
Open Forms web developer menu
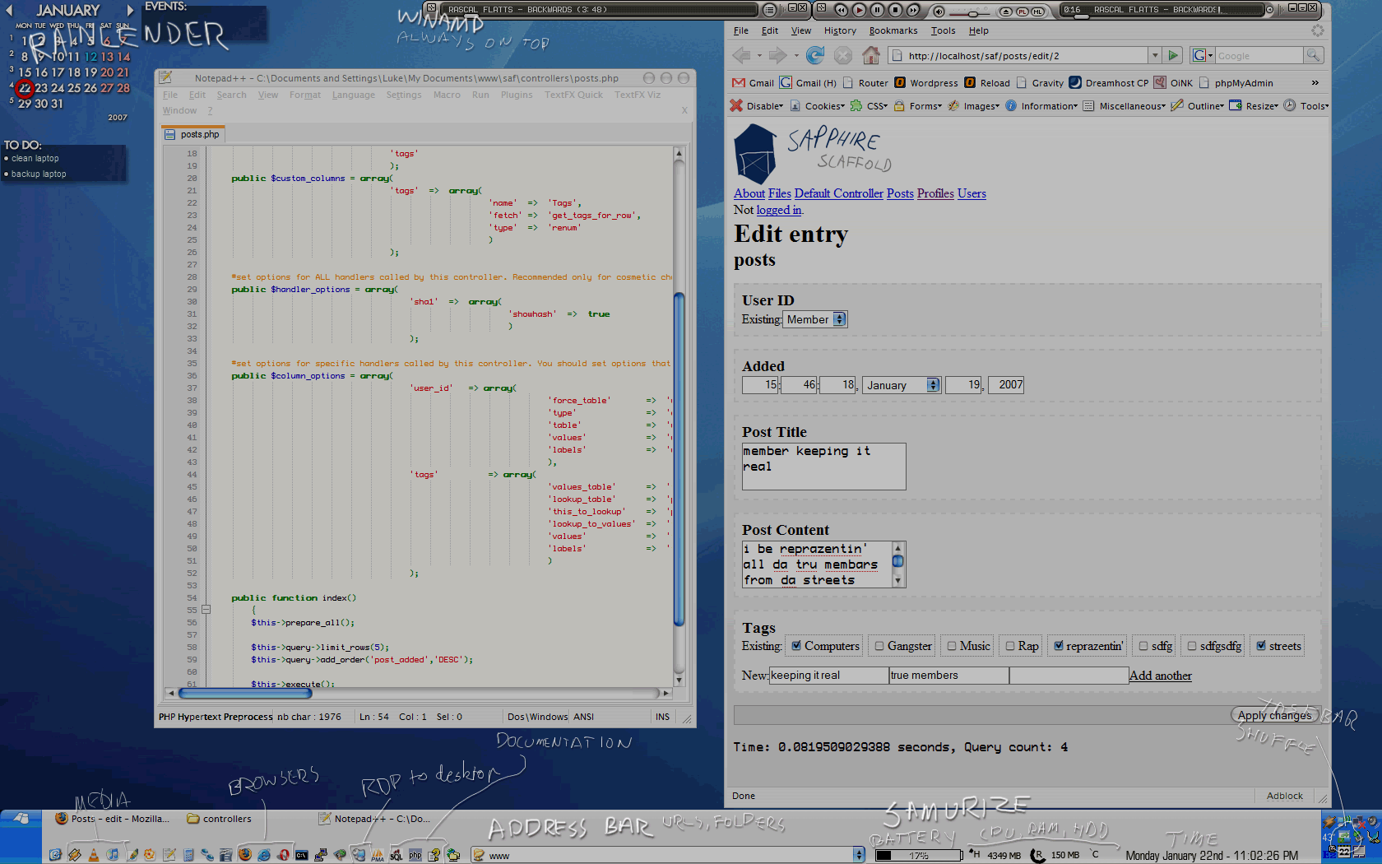[x=918, y=106]
